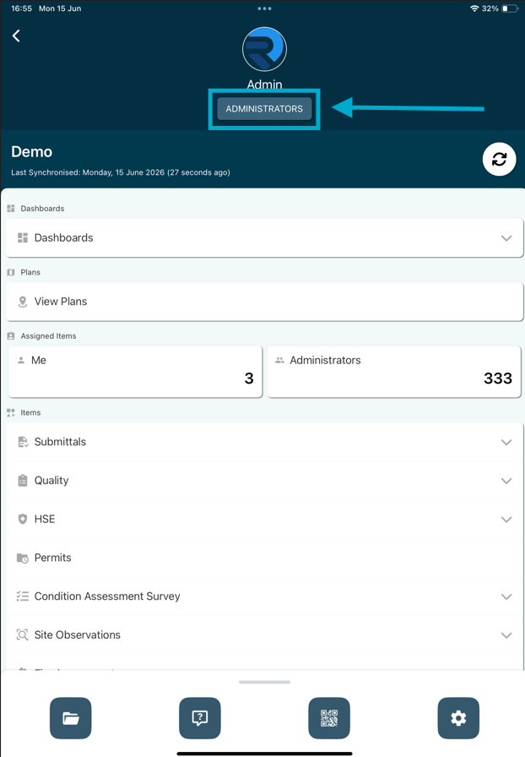
Task: Open items assigned to Me card
Action: (x=136, y=371)
